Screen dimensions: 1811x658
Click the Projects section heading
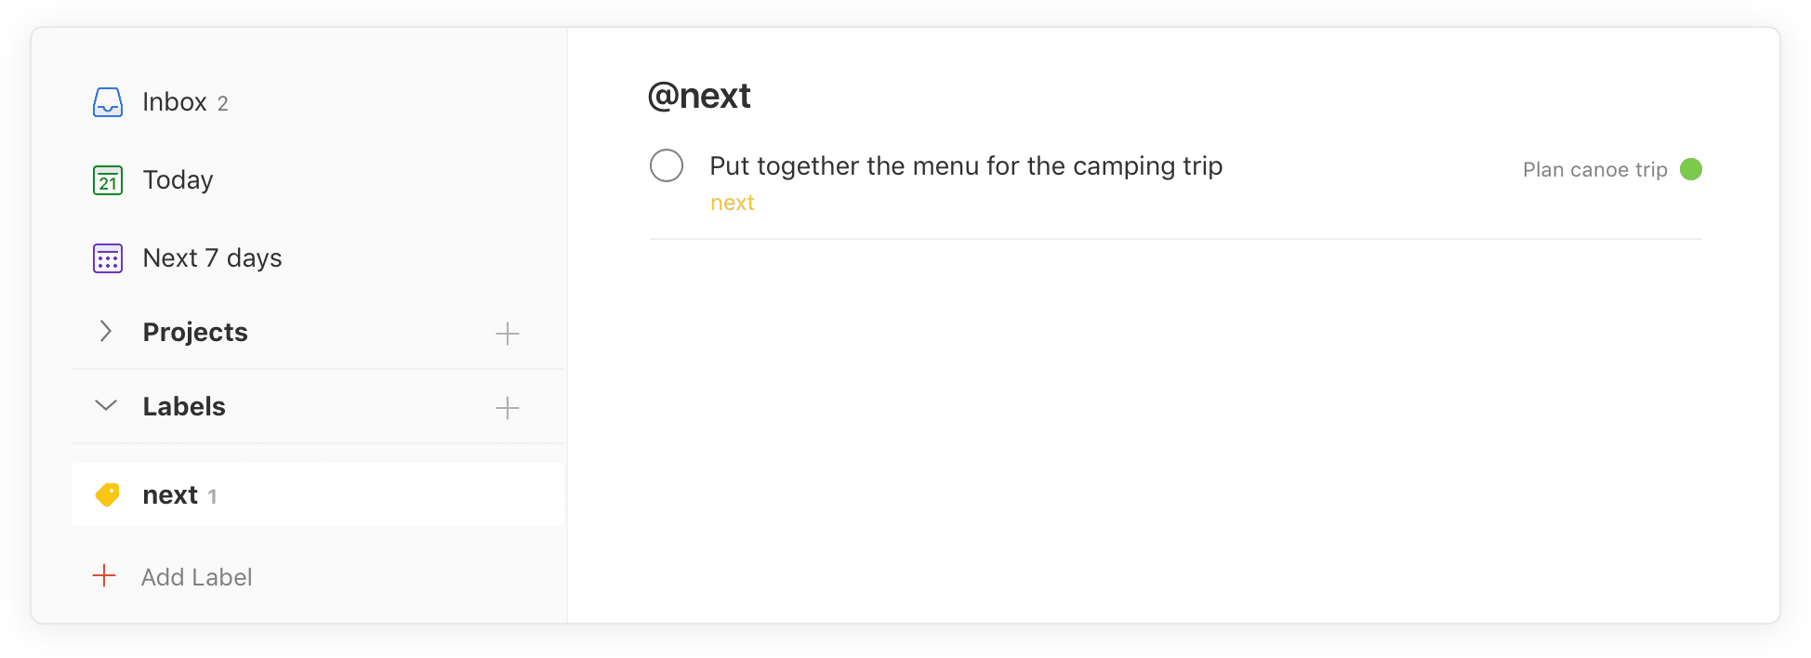click(195, 333)
